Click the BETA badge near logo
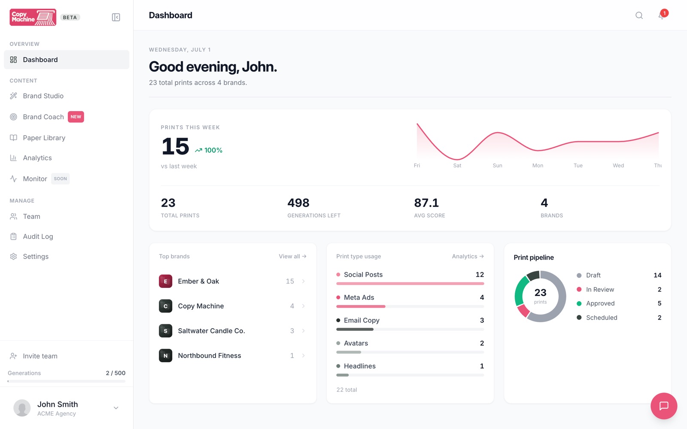Viewport: 687px width, 429px height. pos(70,18)
